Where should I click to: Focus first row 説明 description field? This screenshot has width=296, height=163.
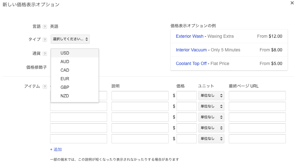[140, 95]
